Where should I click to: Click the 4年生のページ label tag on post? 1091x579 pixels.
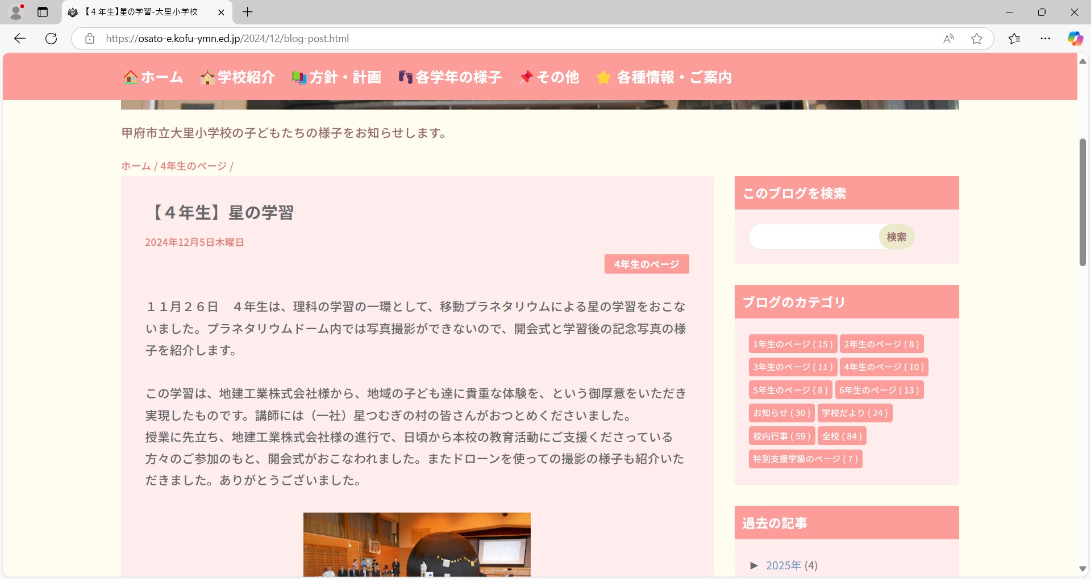coord(647,264)
